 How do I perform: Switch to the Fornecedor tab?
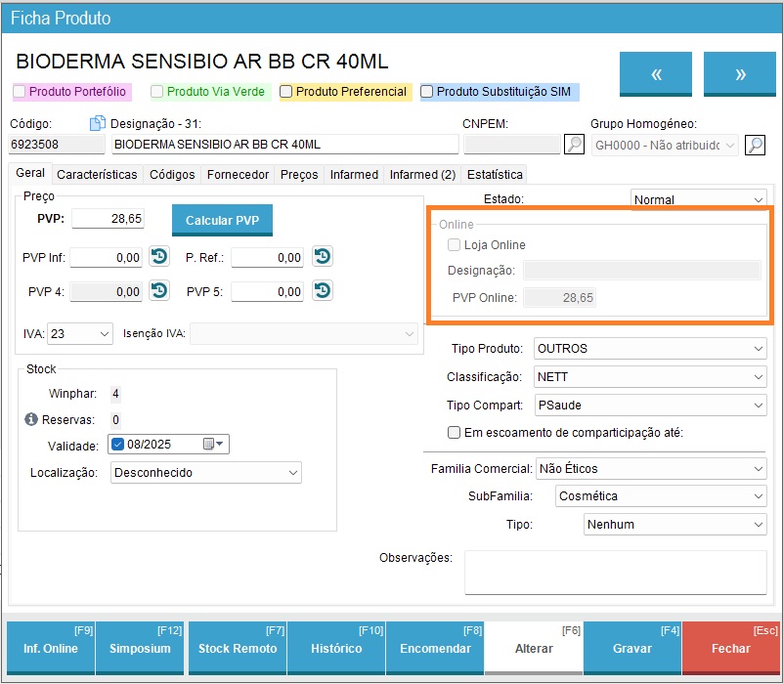238,175
